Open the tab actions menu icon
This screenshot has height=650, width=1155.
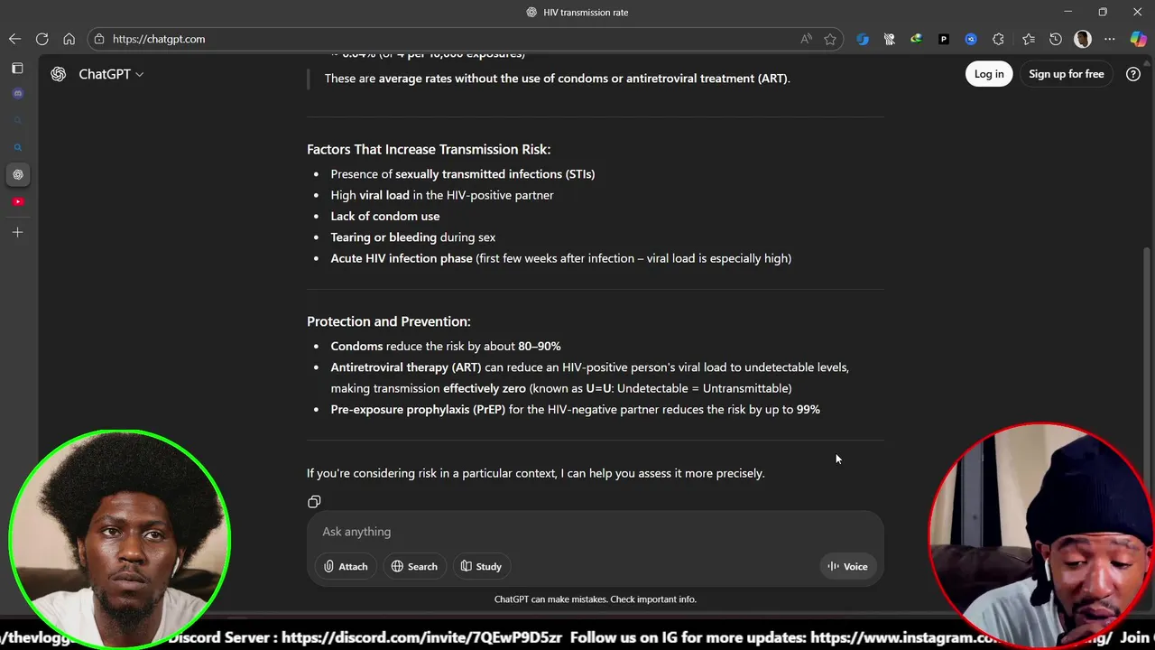point(17,68)
